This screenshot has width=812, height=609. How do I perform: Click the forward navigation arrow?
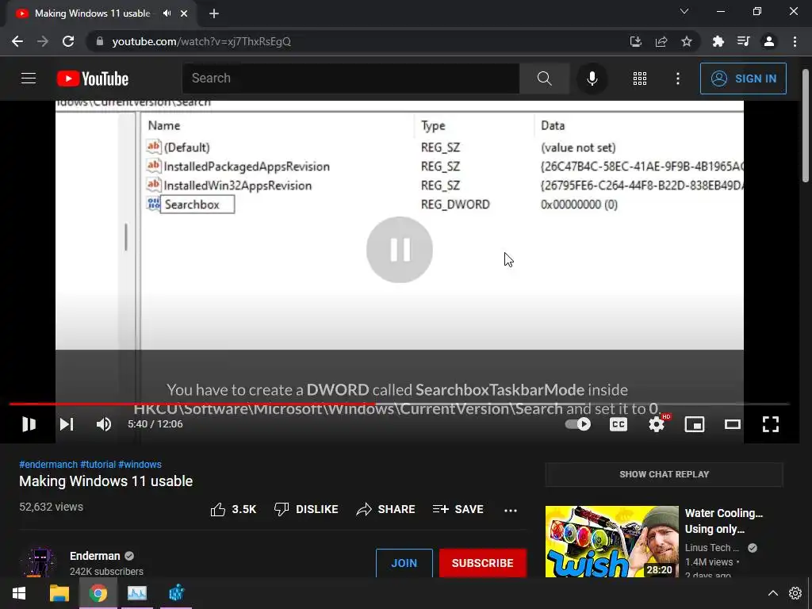click(x=43, y=41)
